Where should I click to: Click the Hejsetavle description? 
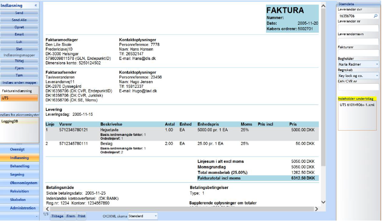[109, 130]
